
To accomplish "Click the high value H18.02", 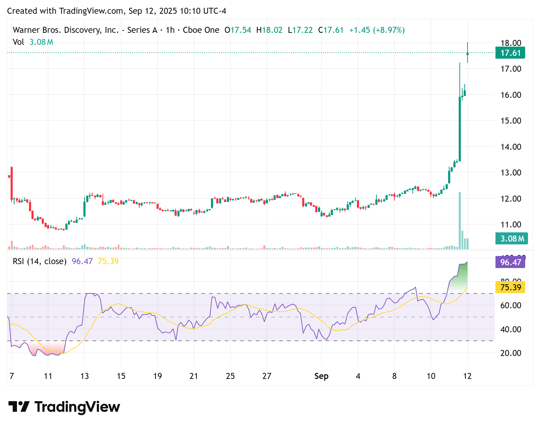I will coord(269,30).
